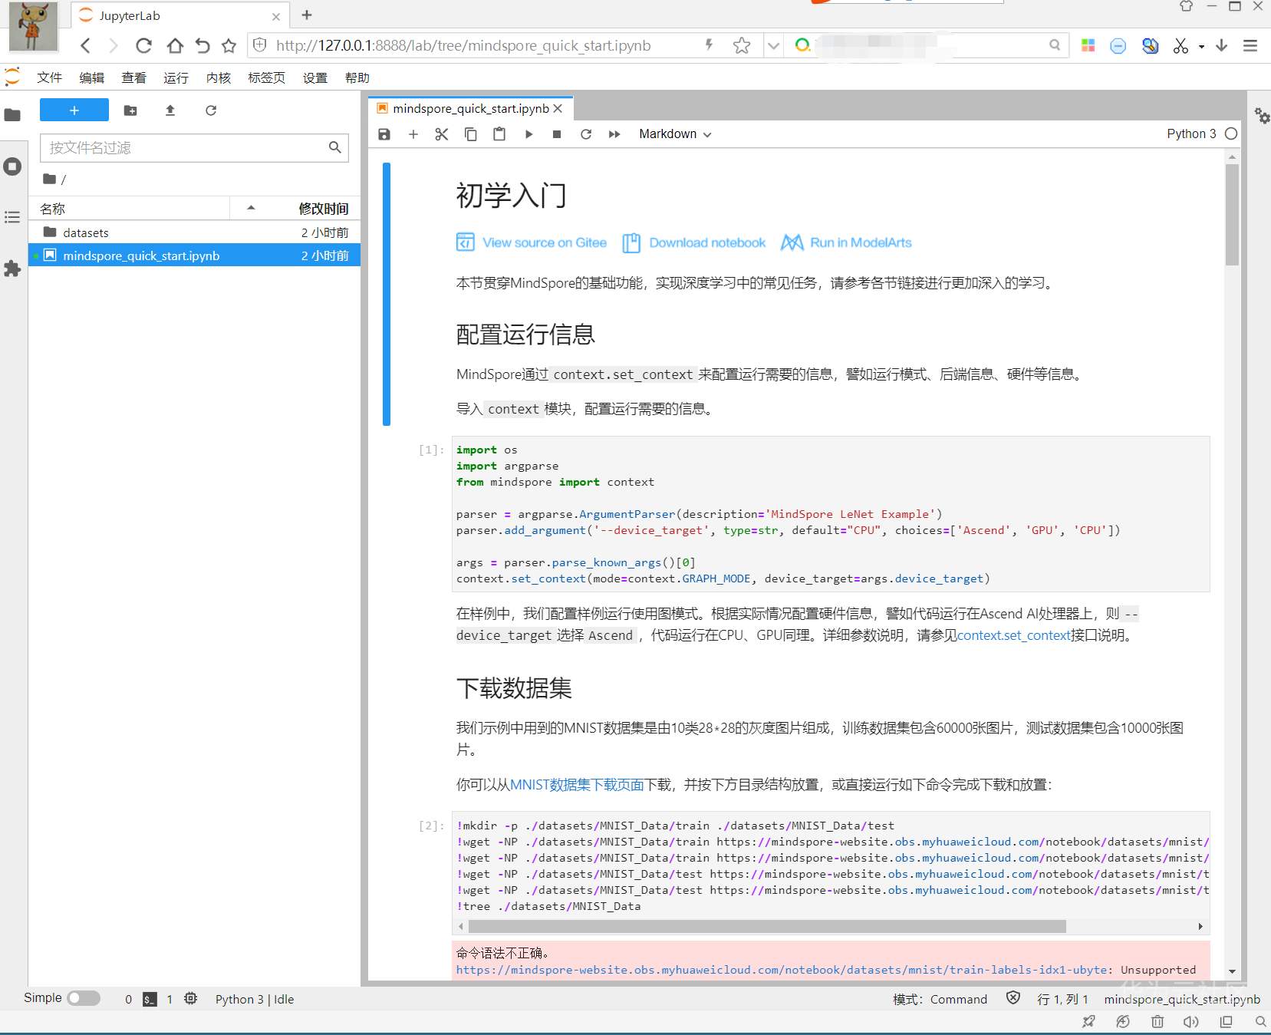Open the 文件 menu
The width and height of the screenshot is (1271, 1035).
50,77
